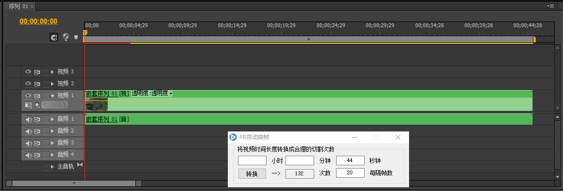This screenshot has height=191, width=563.
Task: Mute Audio 1 track via speaker icon
Action: (x=28, y=119)
